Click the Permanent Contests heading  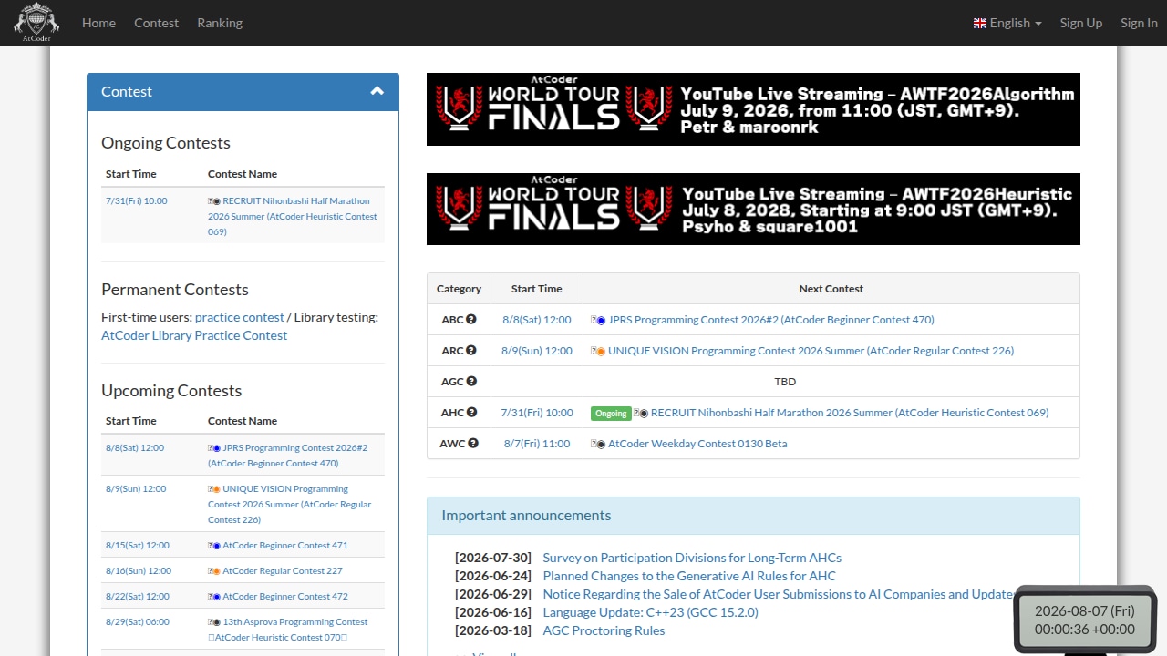175,290
